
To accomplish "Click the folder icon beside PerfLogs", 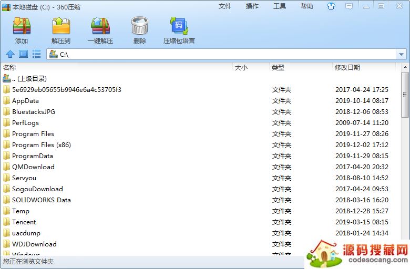I will pyautogui.click(x=6, y=122).
